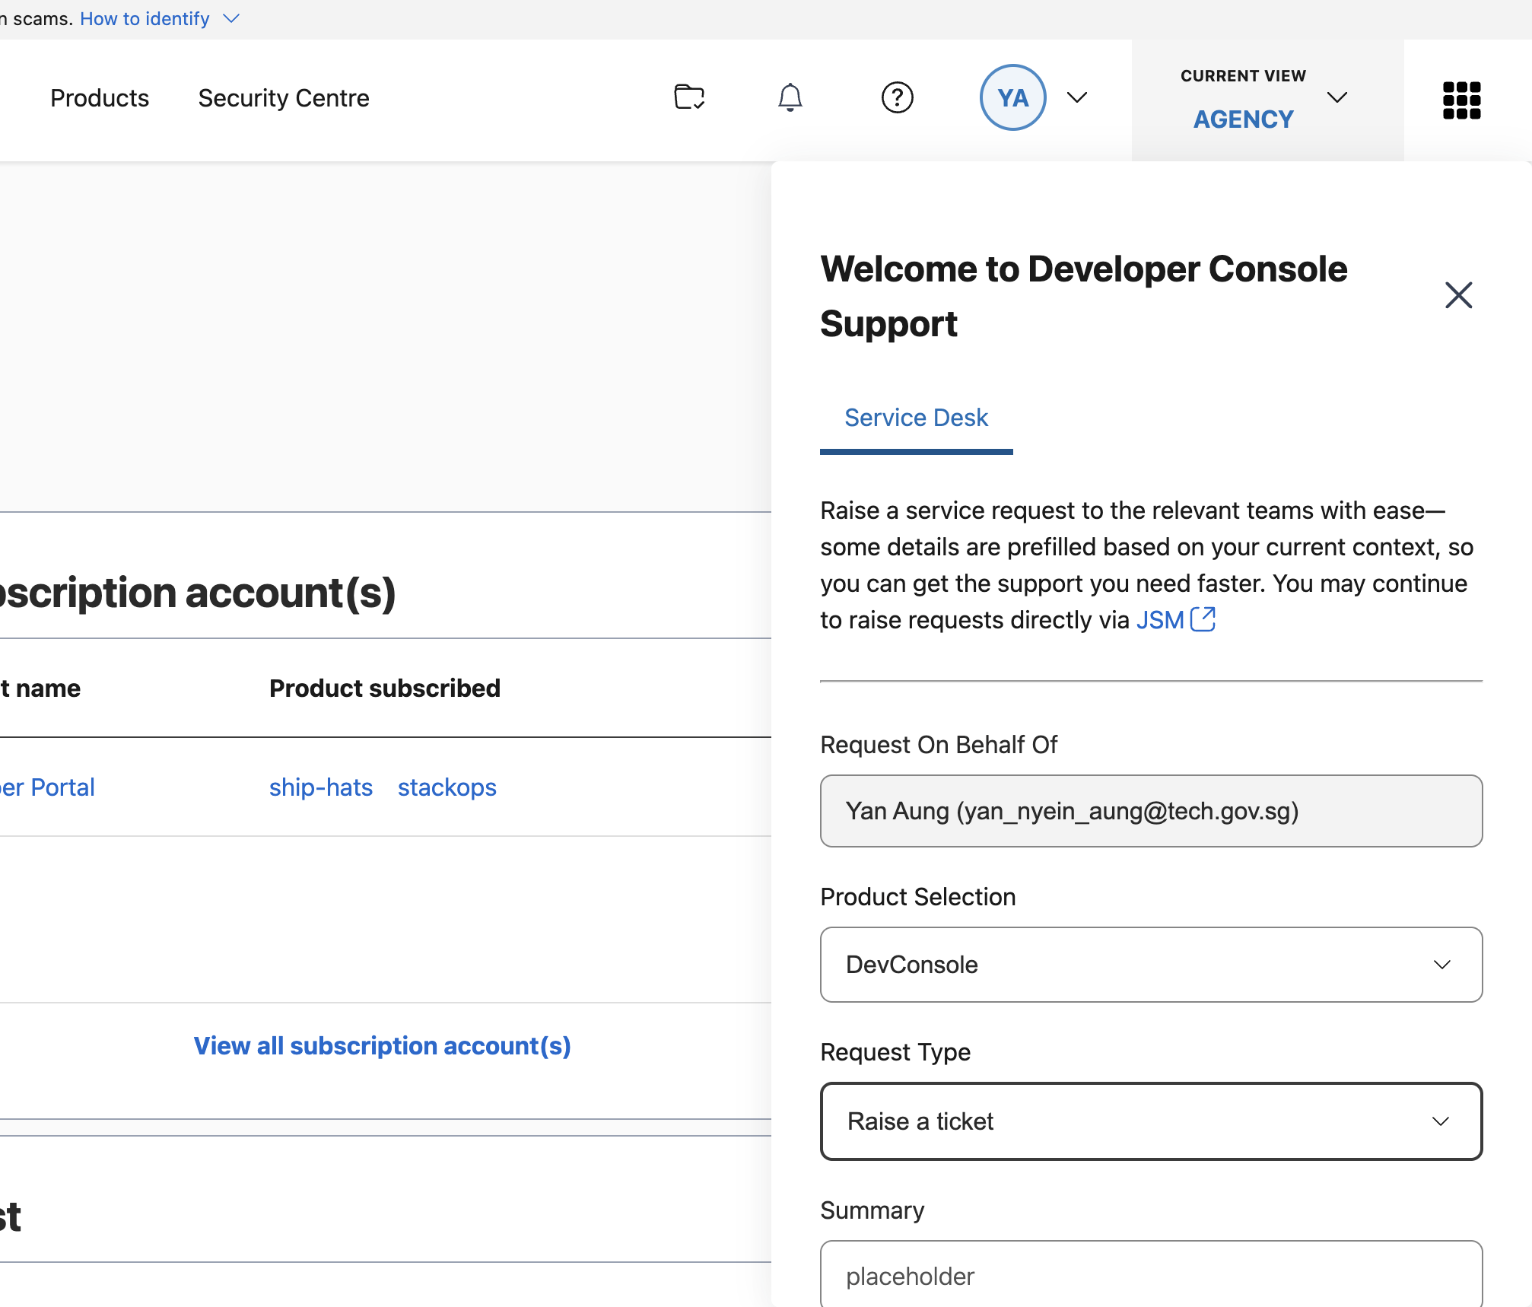Screen dimensions: 1532x1307
Task: Expand the user account chevron next to YA
Action: point(1076,97)
